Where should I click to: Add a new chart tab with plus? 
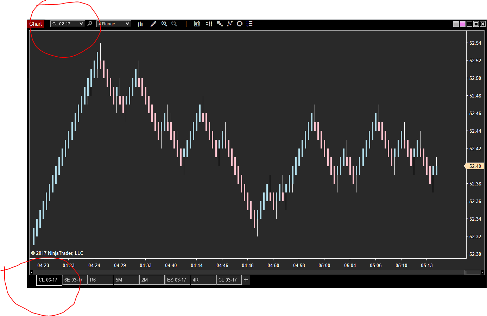coord(246,280)
